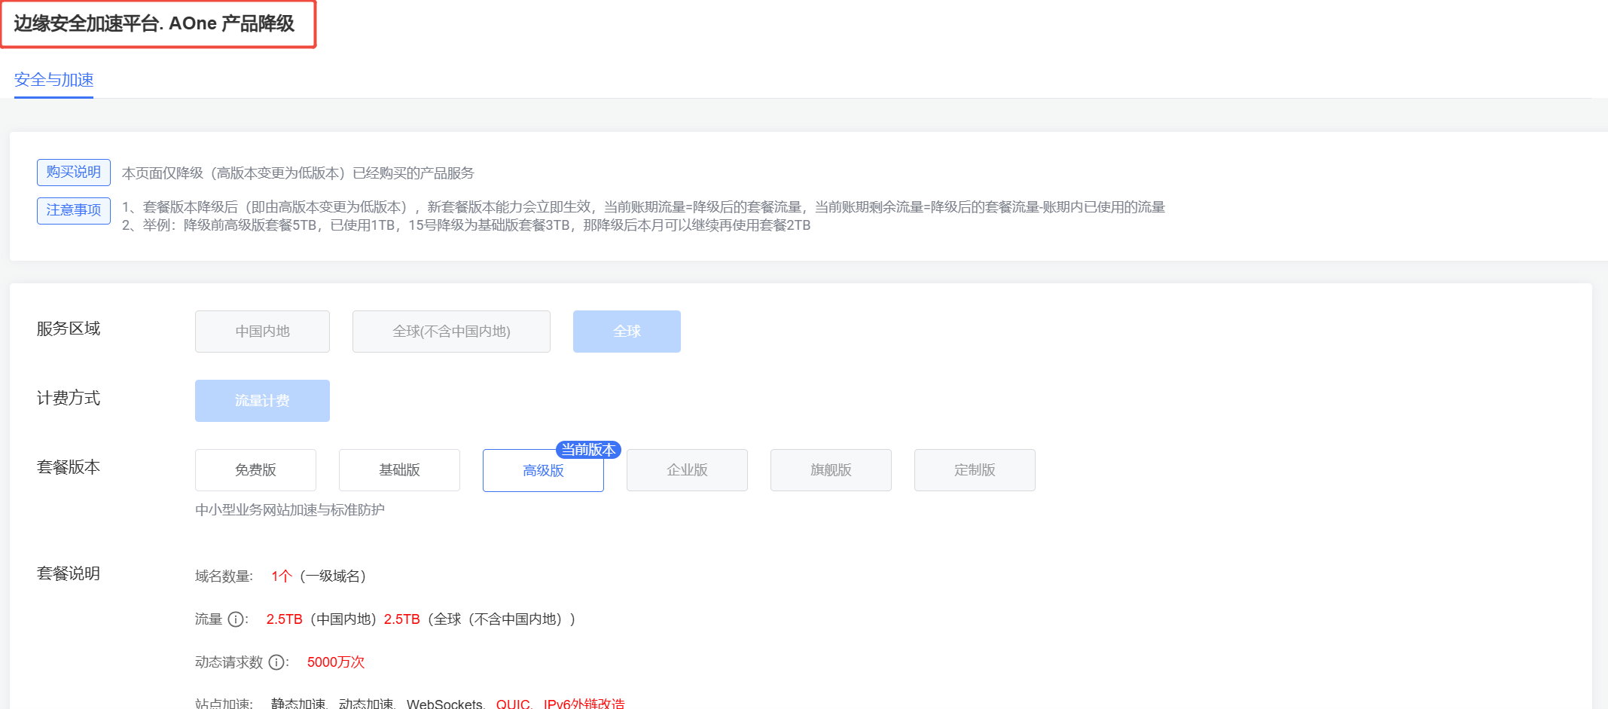Click 2.5TB value for 全球（不含中国内地）
Viewport: 1608px width, 709px height.
point(402,619)
